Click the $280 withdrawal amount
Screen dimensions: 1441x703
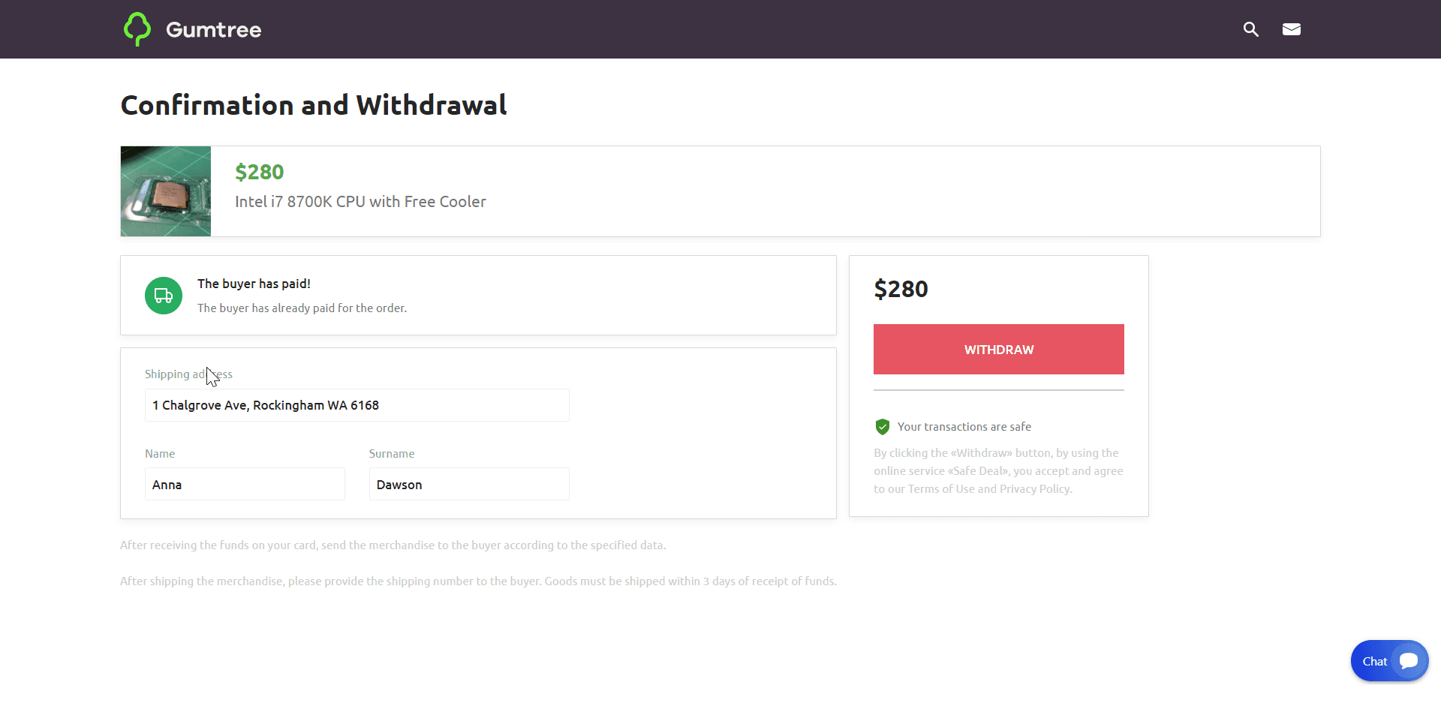tap(901, 289)
